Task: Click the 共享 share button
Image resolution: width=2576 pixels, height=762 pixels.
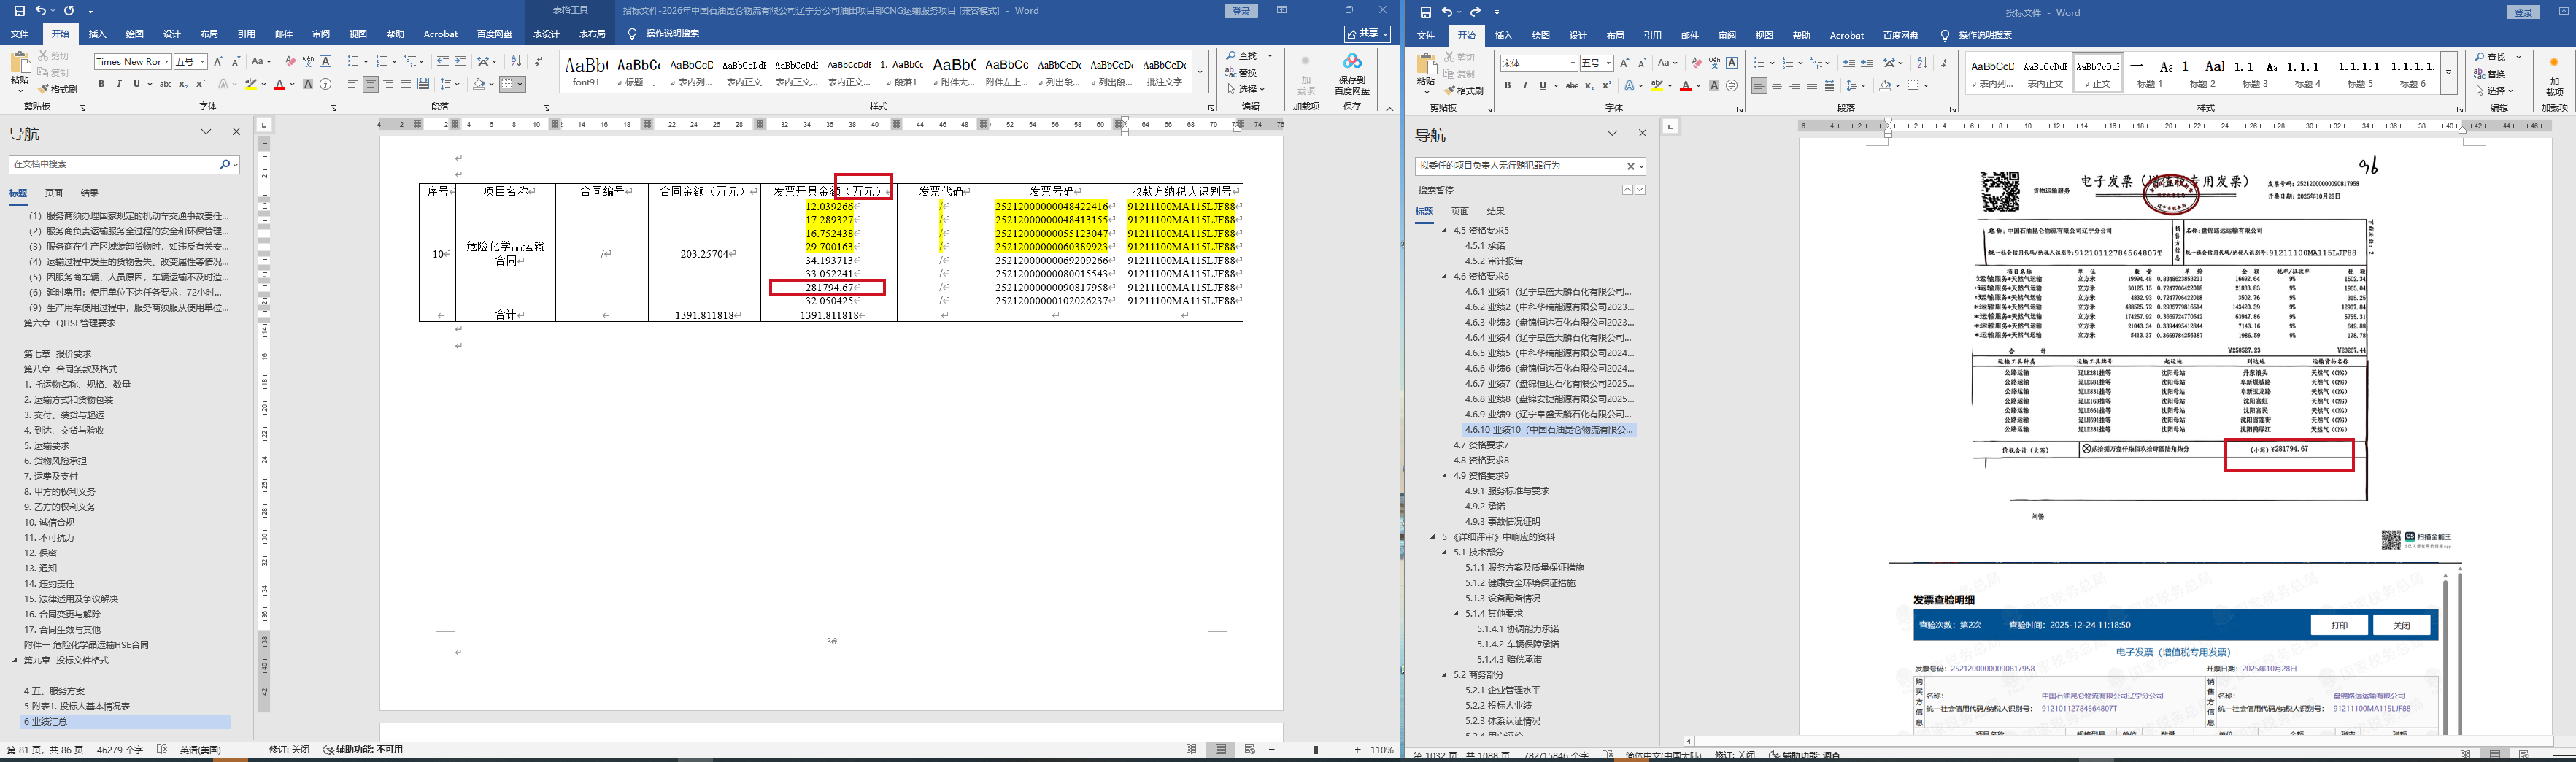Action: coord(1366,34)
